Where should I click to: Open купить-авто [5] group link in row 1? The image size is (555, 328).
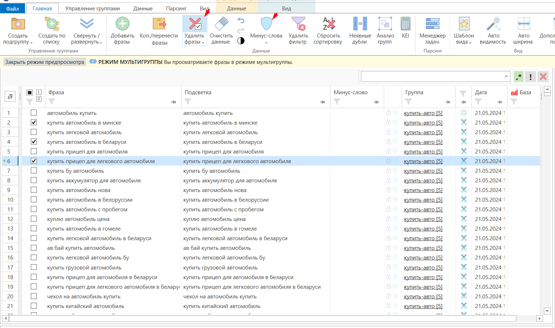tap(423, 113)
